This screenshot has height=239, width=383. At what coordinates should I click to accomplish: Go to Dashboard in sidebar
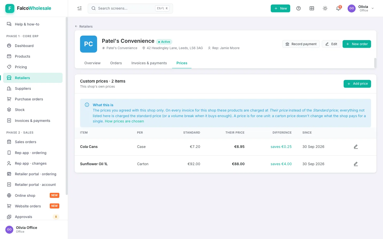pyautogui.click(x=33, y=46)
